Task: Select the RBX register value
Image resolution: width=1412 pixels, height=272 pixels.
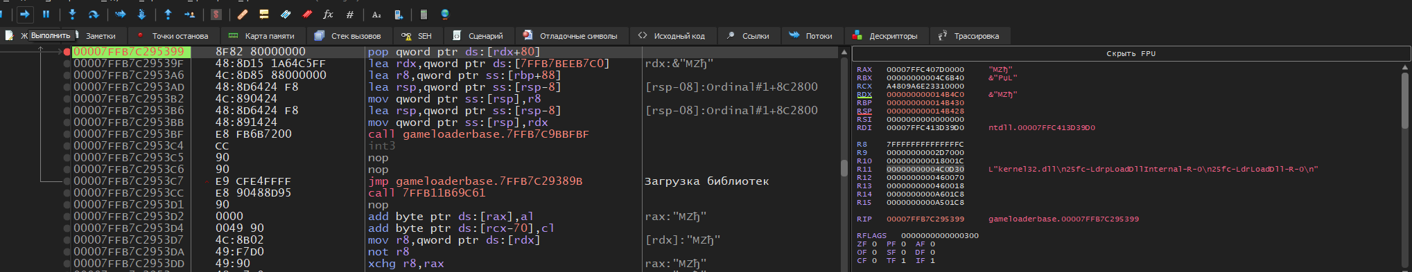Action: [925, 78]
